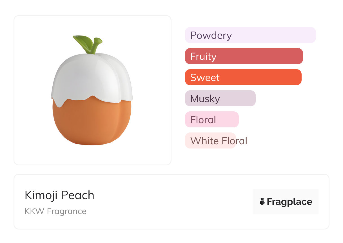Click the word Powdery in the top bar
The width and height of the screenshot is (343, 243).
(211, 35)
